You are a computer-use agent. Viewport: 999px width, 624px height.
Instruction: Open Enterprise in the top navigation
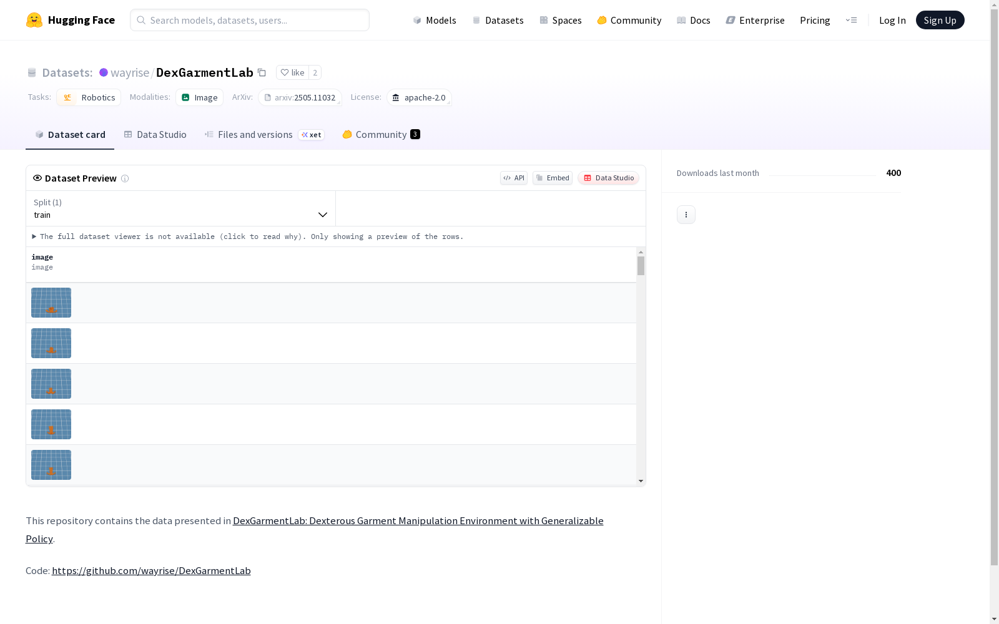(755, 20)
